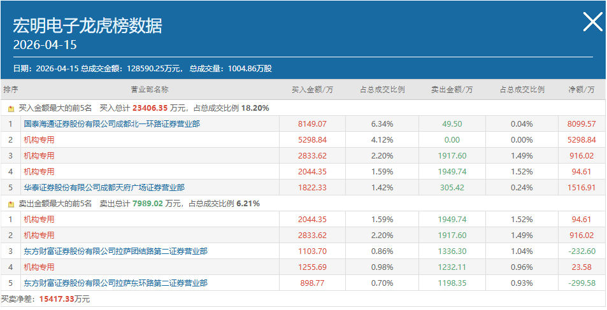Click the 排序 column header
This screenshot has width=607, height=310.
click(11, 90)
